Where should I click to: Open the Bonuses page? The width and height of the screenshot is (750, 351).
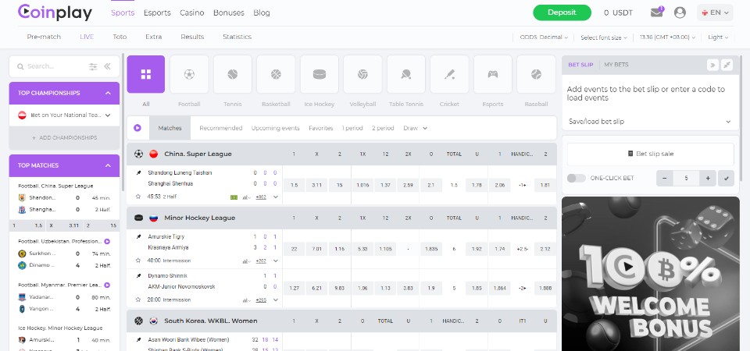(229, 13)
